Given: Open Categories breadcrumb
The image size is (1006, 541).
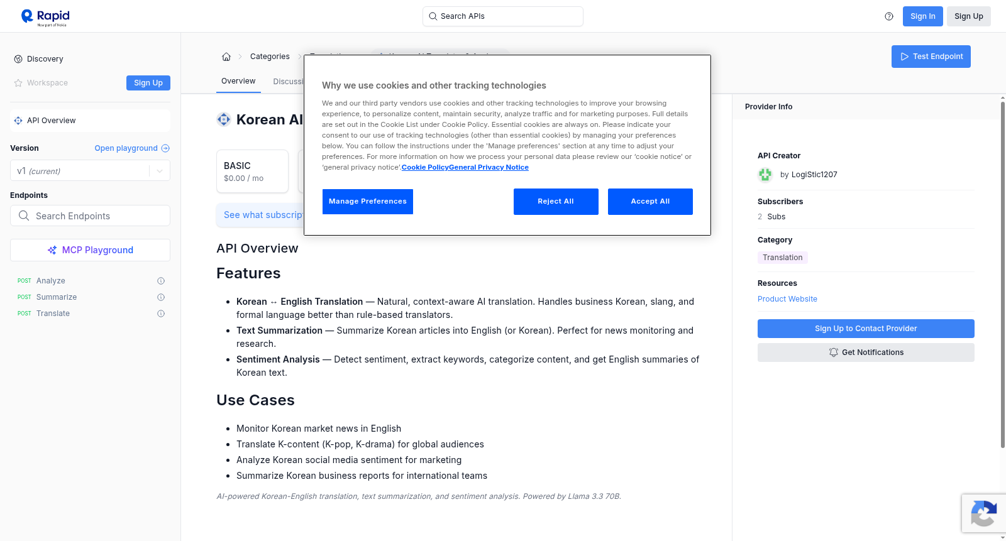Looking at the screenshot, I should [270, 57].
